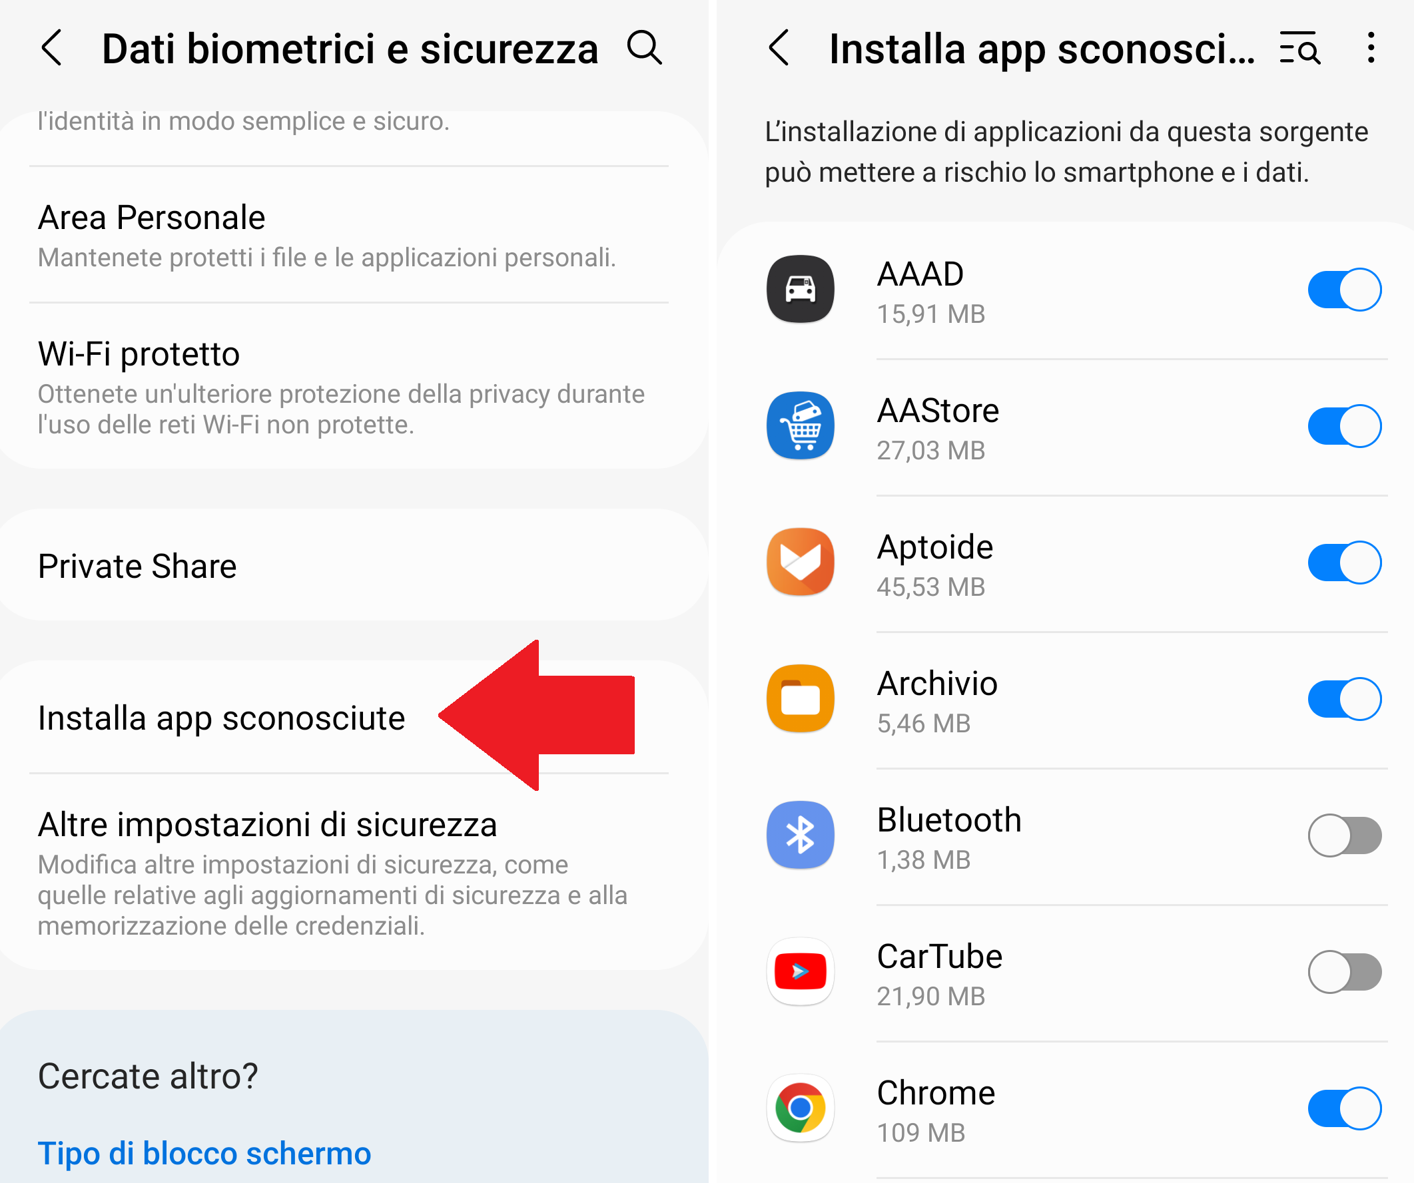Follow the Tipo di blocco schermo link
Image resolution: width=1414 pixels, height=1183 pixels.
[204, 1153]
